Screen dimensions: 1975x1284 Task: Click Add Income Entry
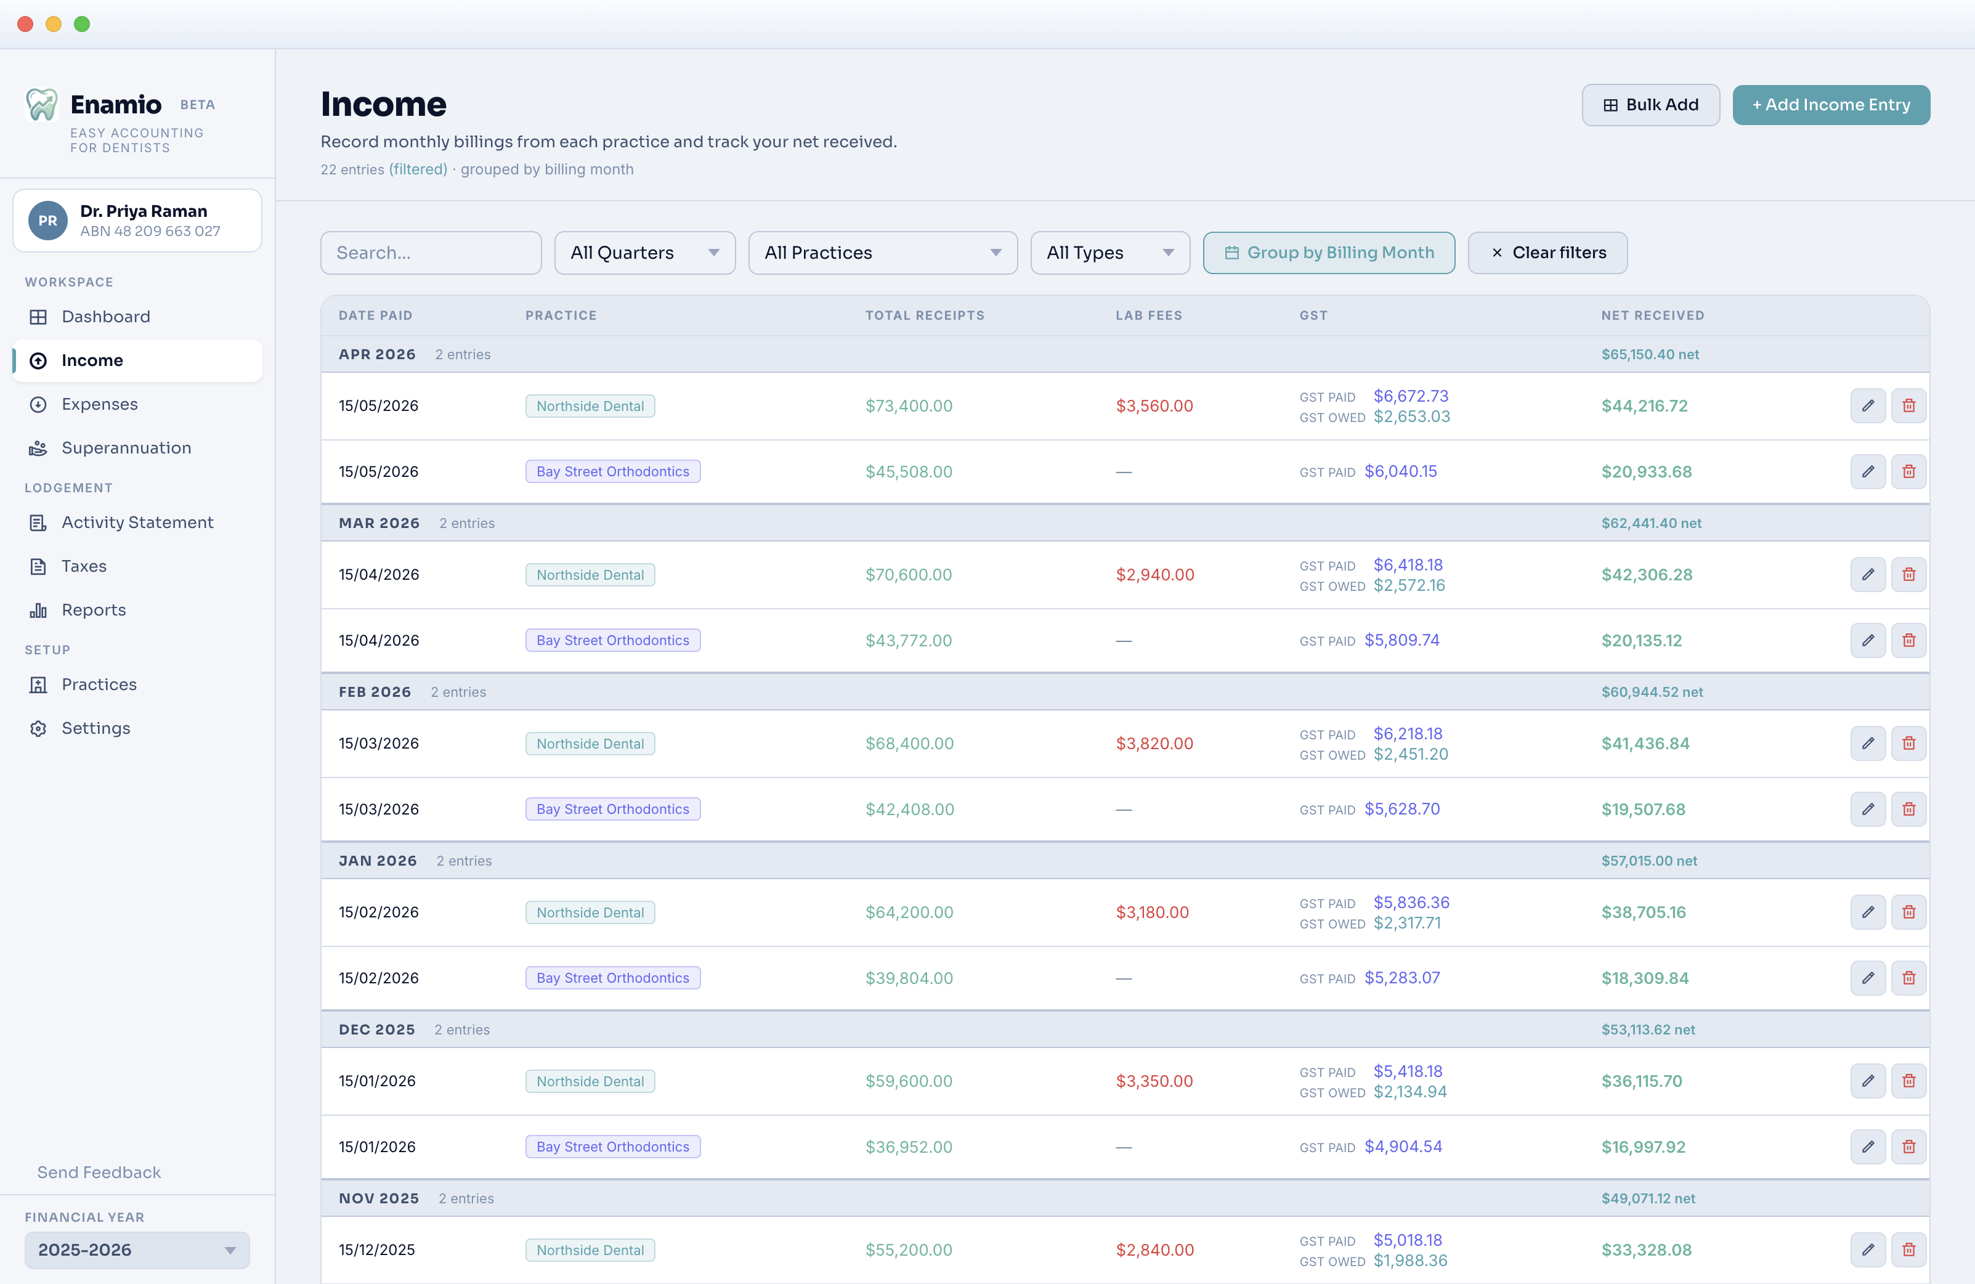[1831, 105]
